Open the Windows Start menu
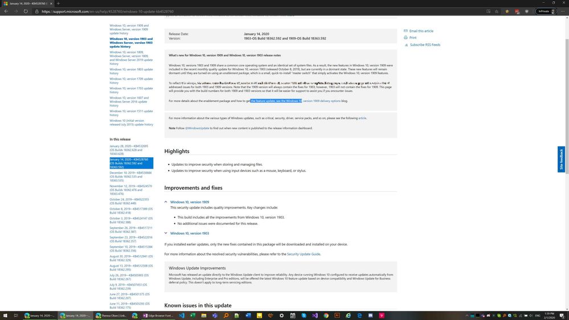This screenshot has width=569, height=320. pyautogui.click(x=5, y=315)
